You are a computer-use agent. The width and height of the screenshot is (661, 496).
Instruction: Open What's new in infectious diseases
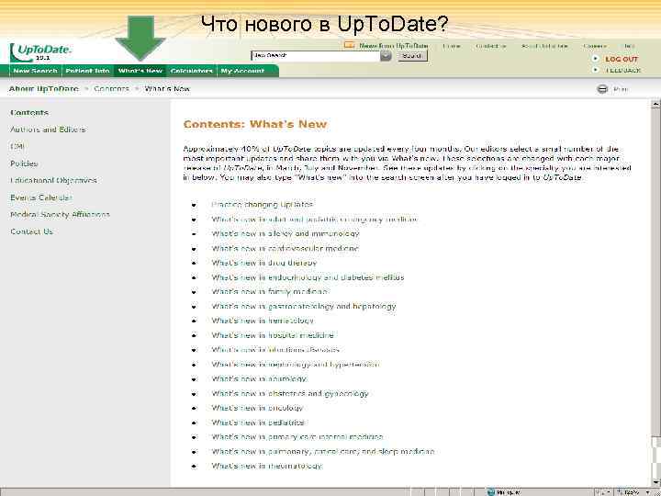click(275, 350)
